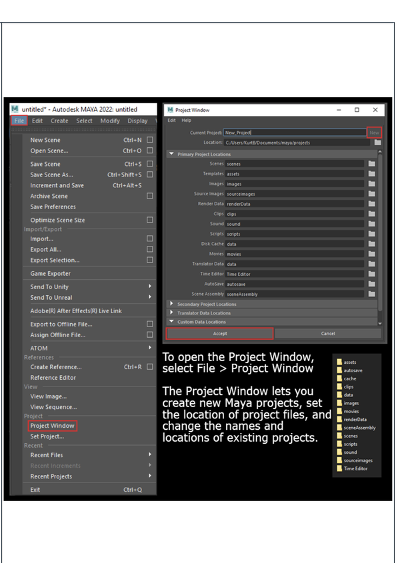
Task: Open the File menu
Action: point(19,121)
